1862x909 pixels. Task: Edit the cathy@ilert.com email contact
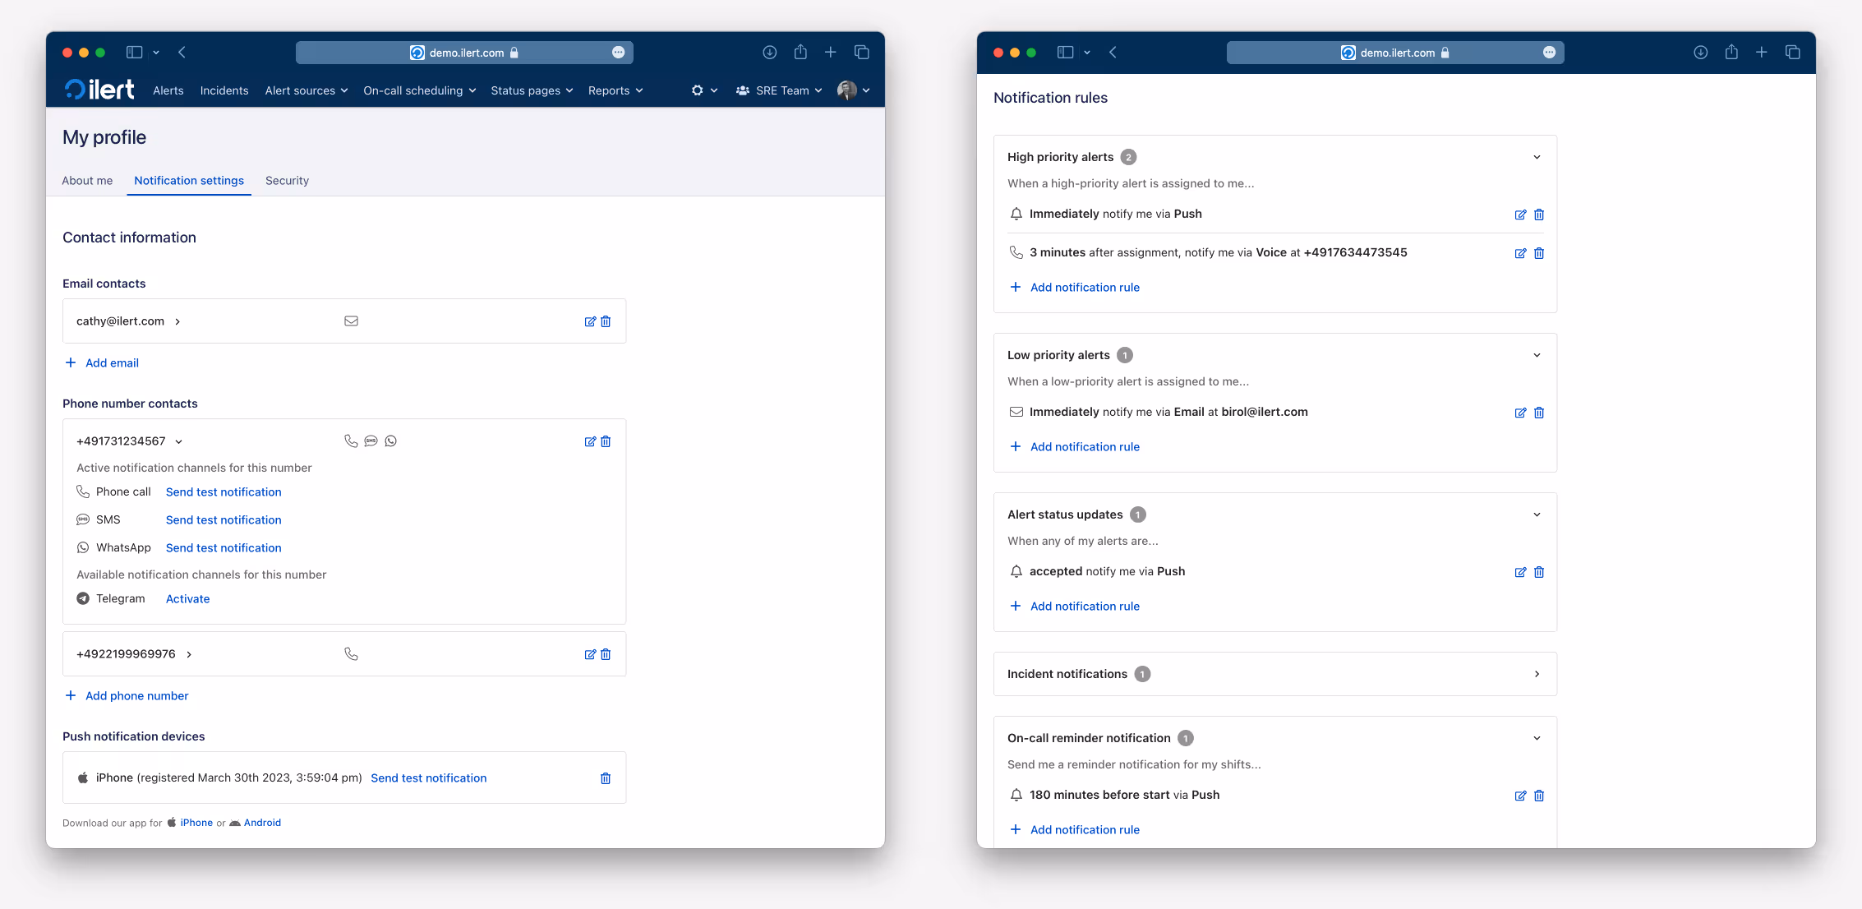coord(589,321)
